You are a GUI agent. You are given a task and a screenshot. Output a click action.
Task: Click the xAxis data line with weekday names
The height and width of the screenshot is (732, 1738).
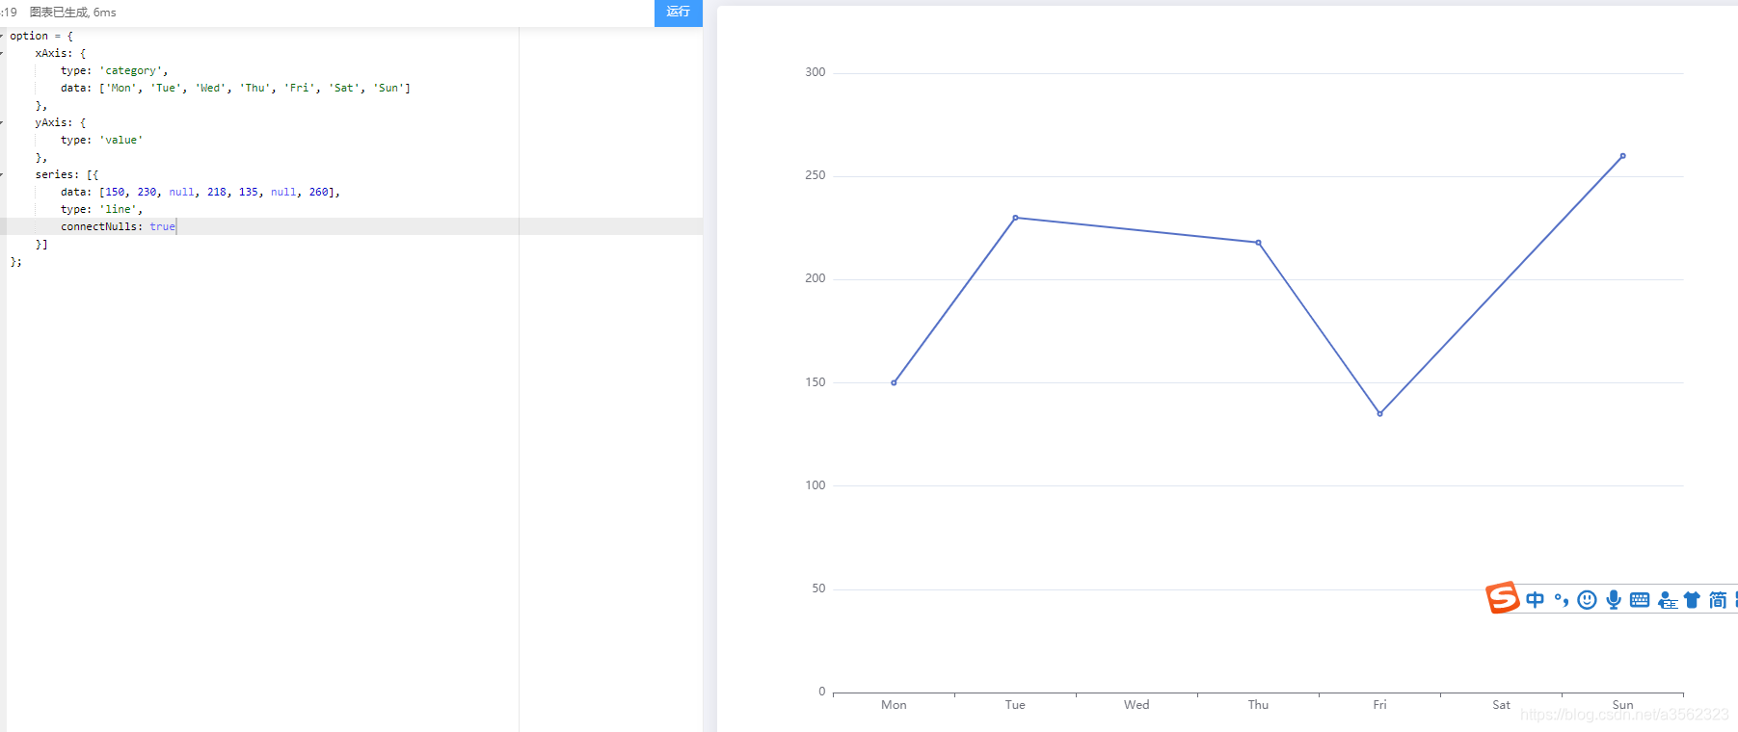[x=235, y=88]
